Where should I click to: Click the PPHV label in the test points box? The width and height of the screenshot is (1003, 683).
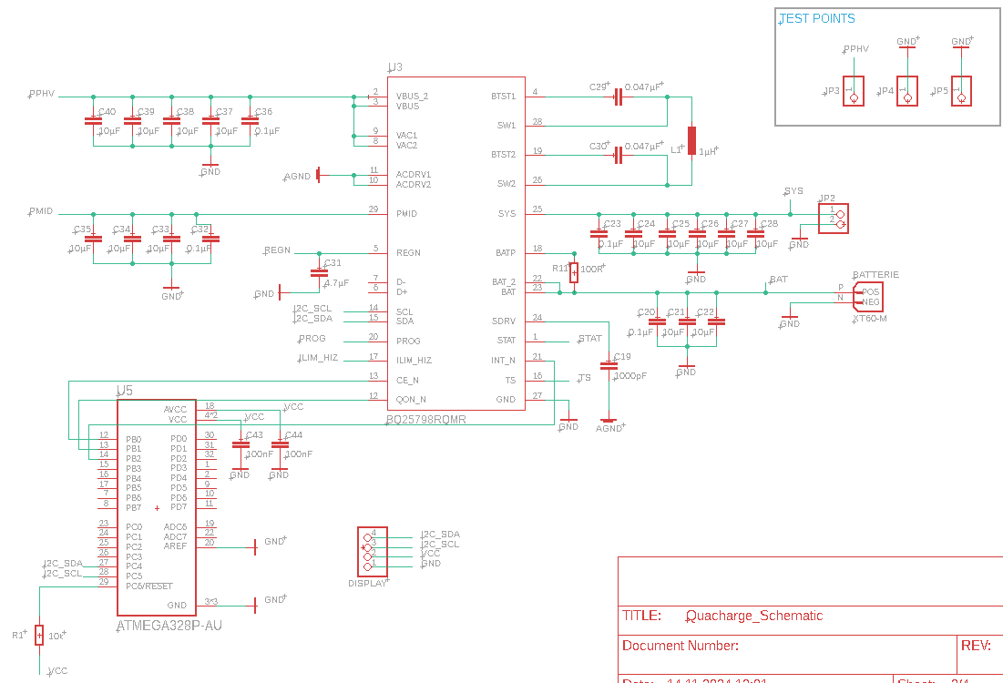856,48
